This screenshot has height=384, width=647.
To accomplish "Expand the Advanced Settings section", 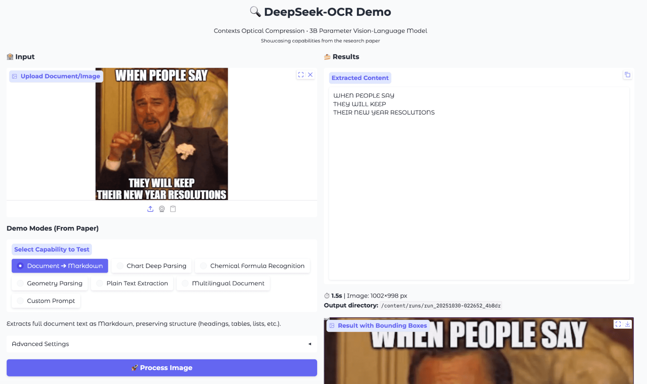I will 162,344.
